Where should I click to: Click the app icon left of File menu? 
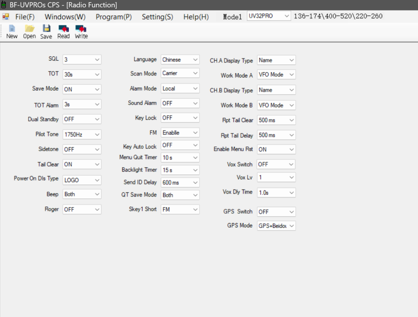(6, 17)
